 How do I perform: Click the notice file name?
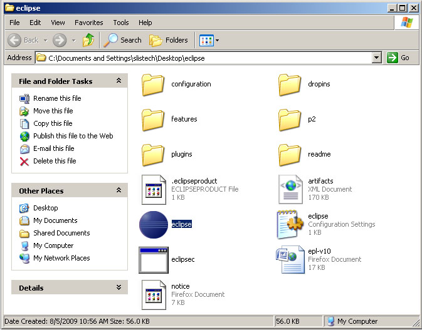[x=181, y=286]
